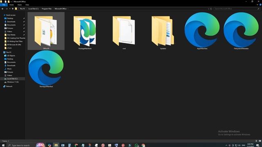Screen dimensions: 262x147
Task: Select the FileSystemMetadata file
Action: [241, 31]
